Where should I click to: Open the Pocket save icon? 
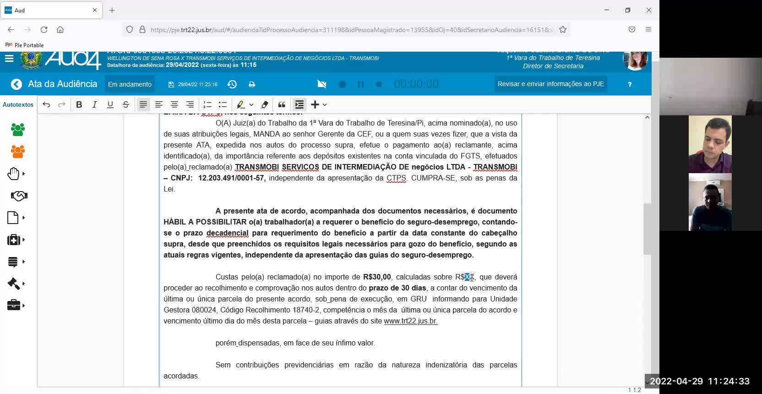coord(632,29)
